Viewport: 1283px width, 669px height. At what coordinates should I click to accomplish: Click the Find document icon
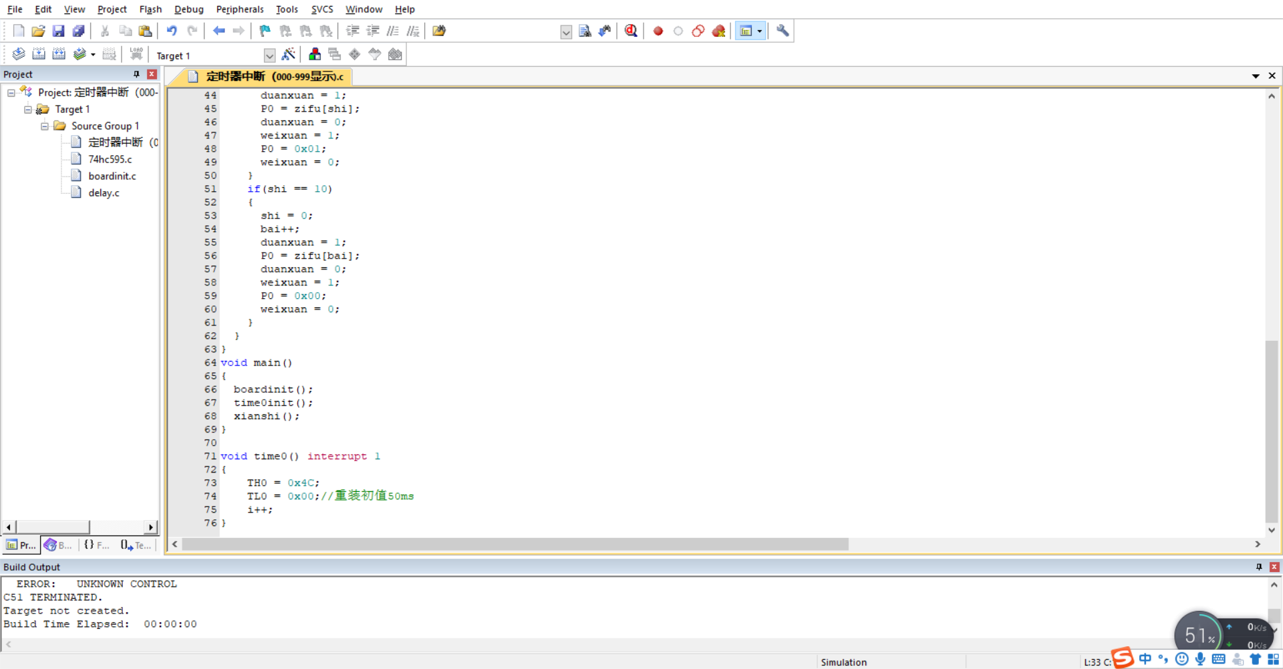coord(585,31)
